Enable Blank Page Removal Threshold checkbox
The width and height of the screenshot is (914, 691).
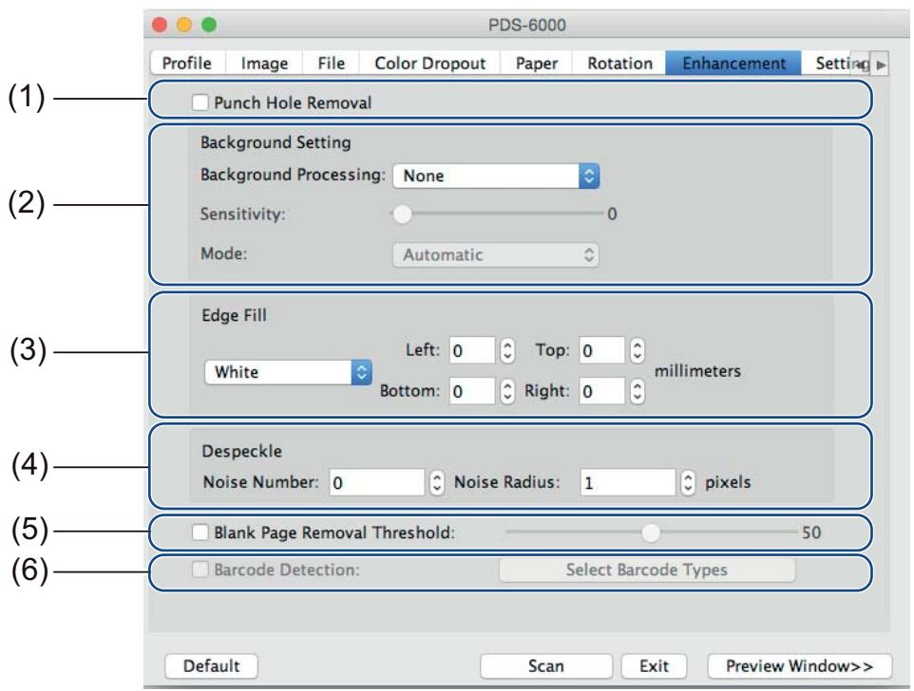pyautogui.click(x=200, y=532)
